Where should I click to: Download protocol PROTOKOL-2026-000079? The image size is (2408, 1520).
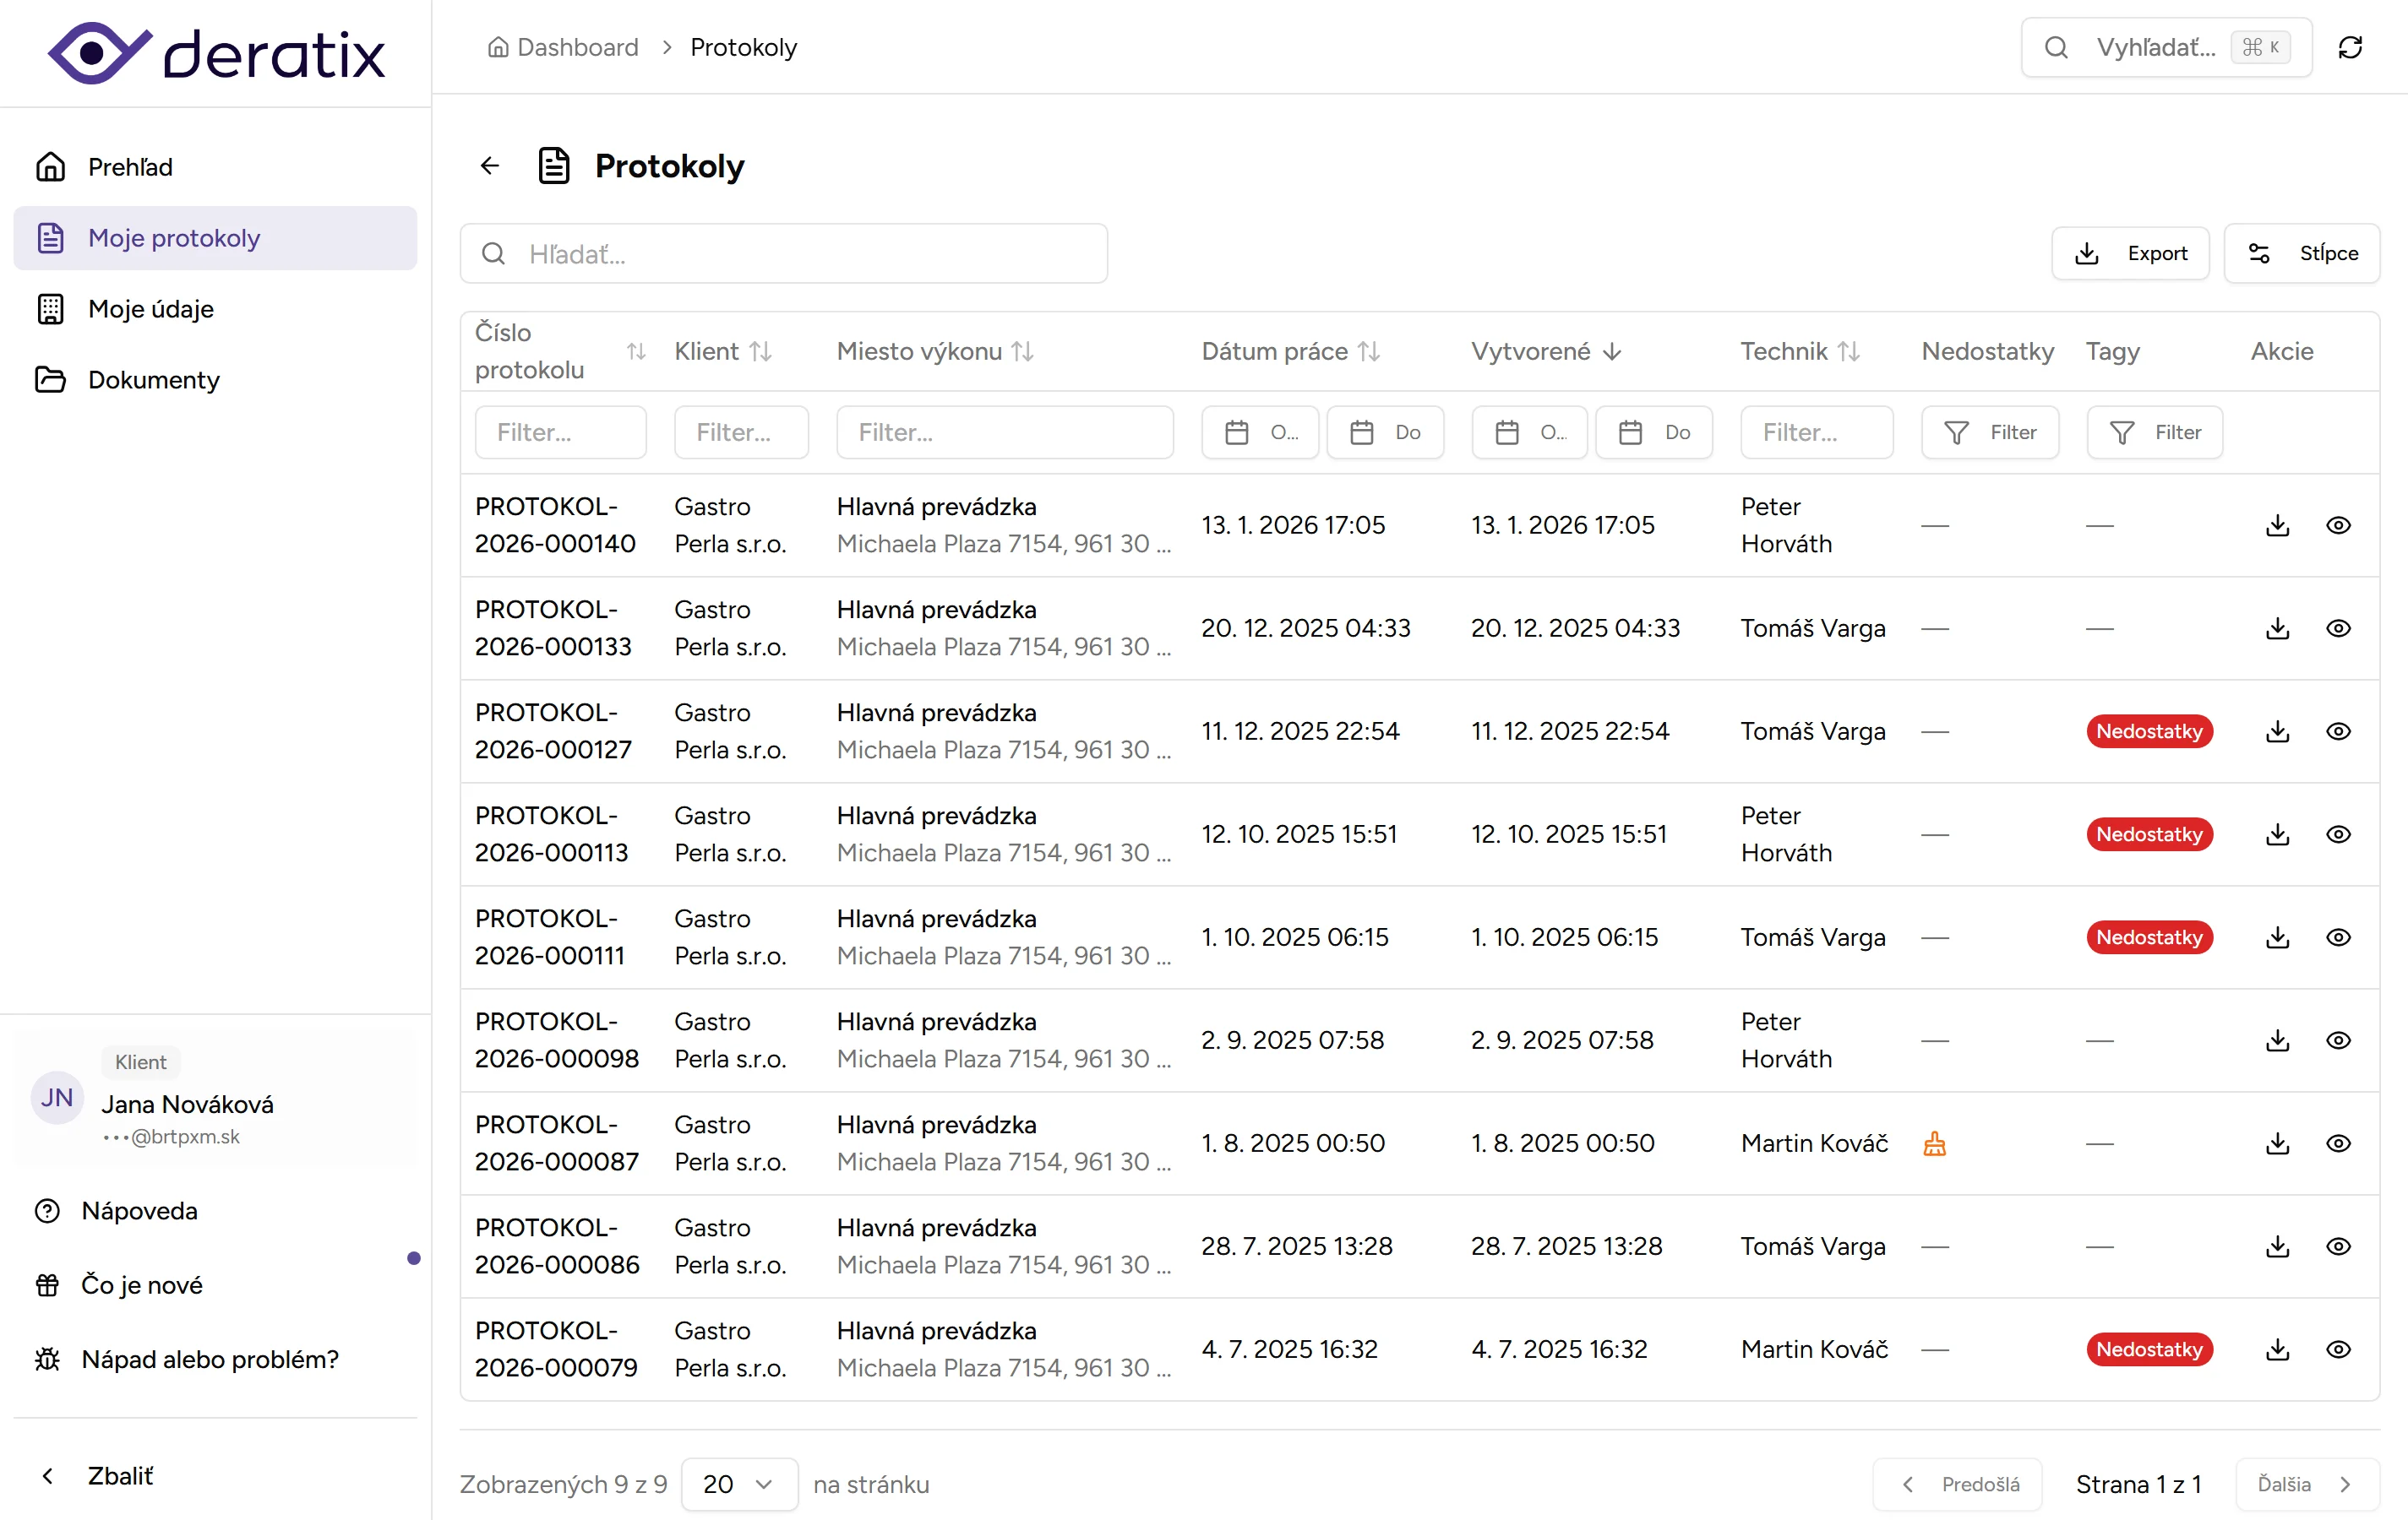(2277, 1349)
